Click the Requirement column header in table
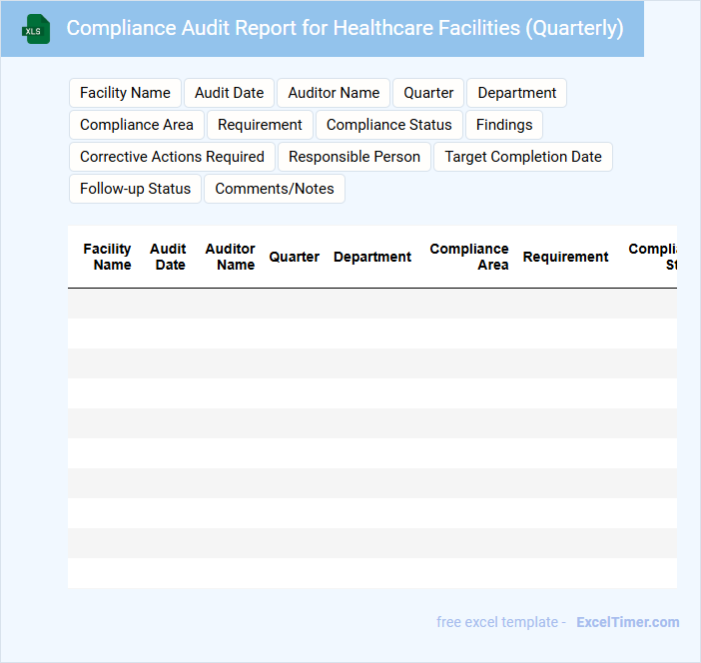Image resolution: width=701 pixels, height=663 pixels. (565, 257)
